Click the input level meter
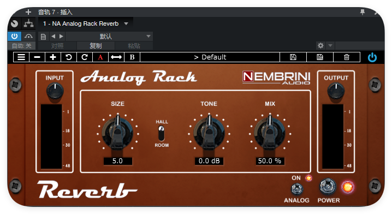Screen dimensions: 392x214 click(51, 136)
